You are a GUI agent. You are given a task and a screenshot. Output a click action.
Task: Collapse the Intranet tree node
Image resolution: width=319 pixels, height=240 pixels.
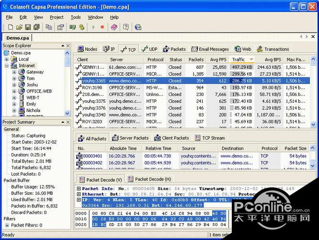(7, 66)
